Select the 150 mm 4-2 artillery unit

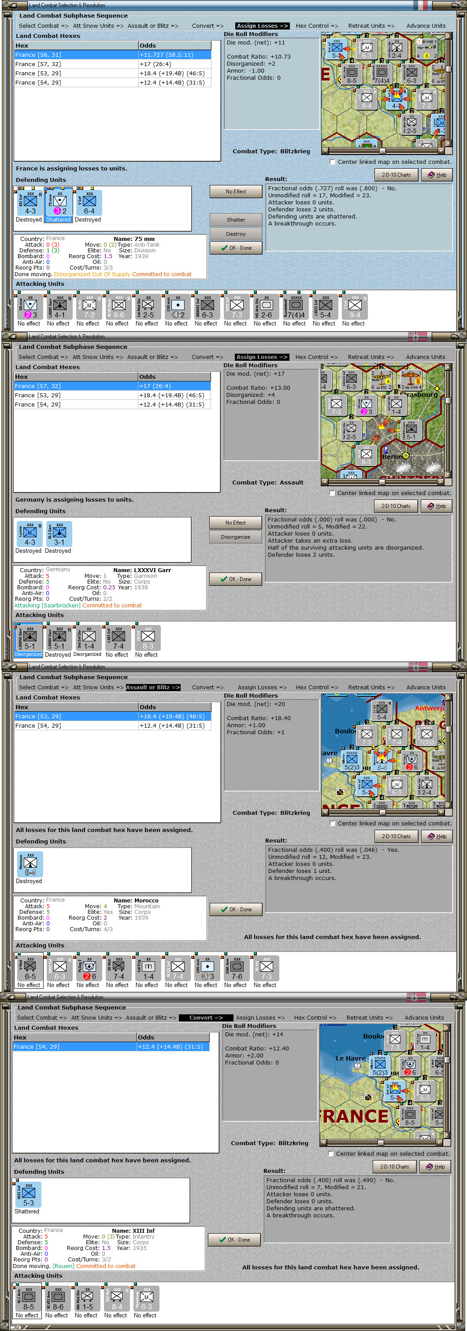[x=178, y=307]
